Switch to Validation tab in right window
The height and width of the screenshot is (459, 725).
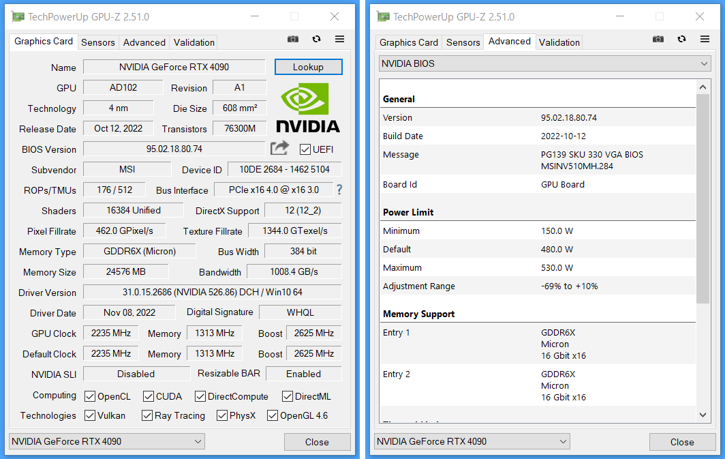coord(559,42)
